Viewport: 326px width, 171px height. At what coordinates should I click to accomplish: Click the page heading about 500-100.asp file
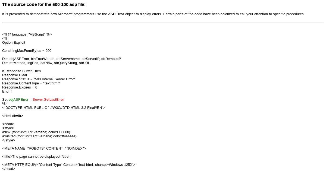[44, 5]
